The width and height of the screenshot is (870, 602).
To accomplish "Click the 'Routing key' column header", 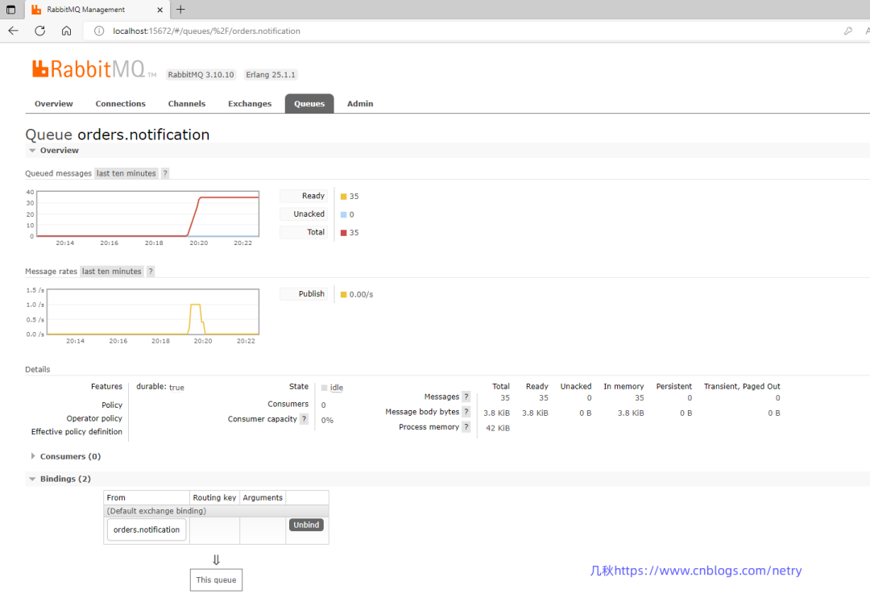I will tap(215, 498).
